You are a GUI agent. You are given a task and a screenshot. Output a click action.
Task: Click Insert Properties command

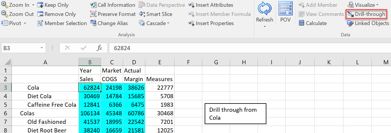[211, 23]
